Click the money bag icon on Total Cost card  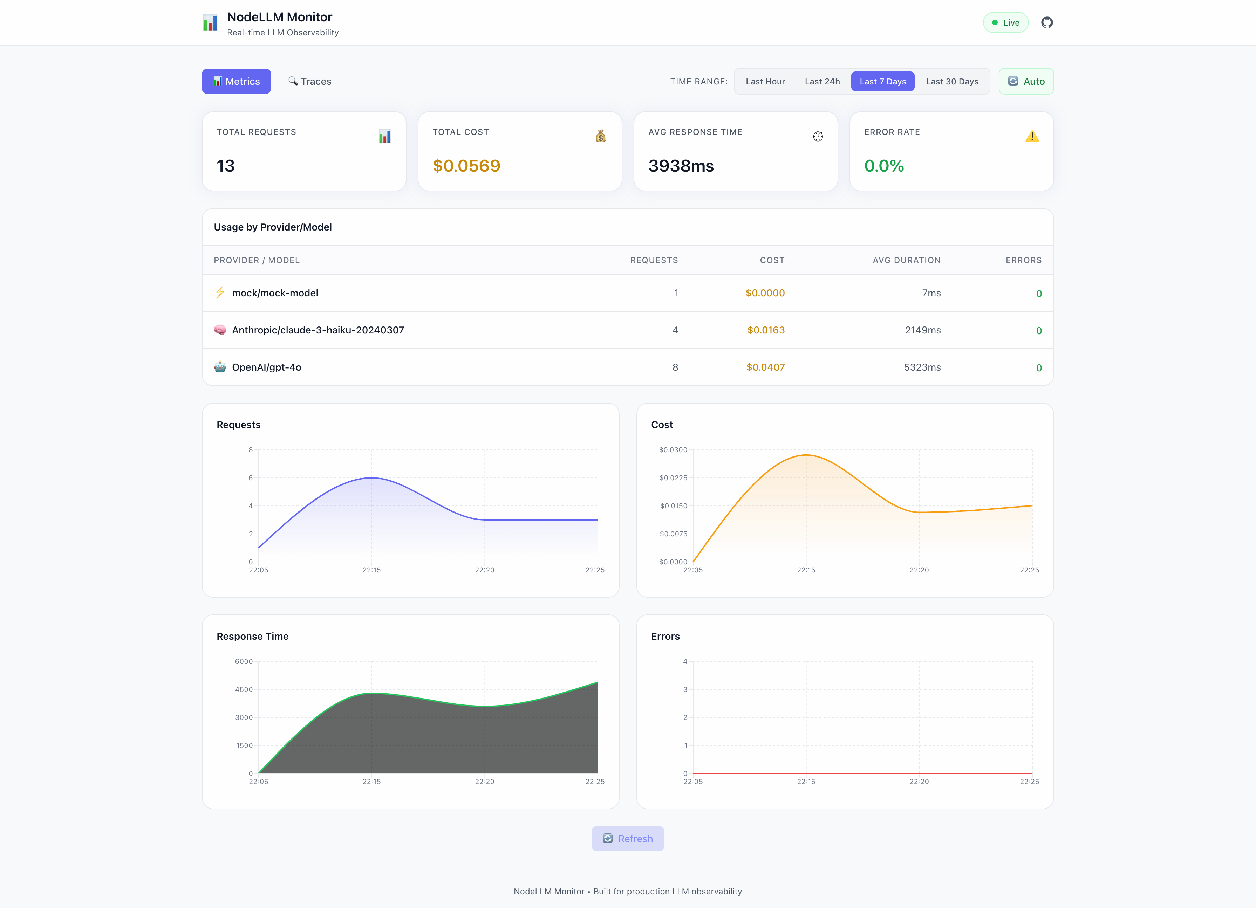[601, 136]
